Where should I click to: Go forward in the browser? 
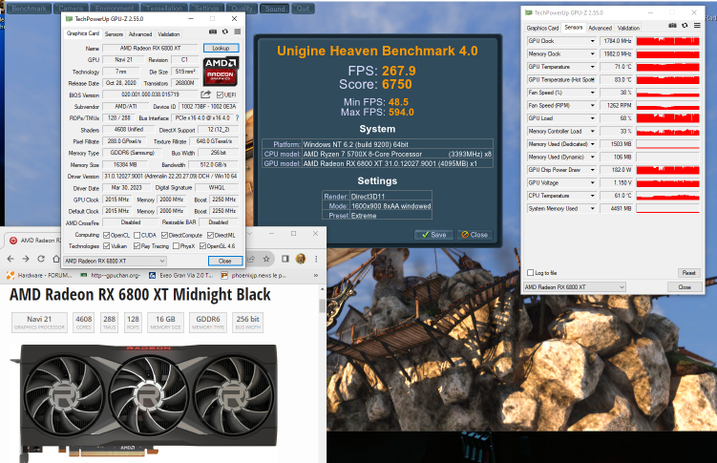pyautogui.click(x=26, y=259)
